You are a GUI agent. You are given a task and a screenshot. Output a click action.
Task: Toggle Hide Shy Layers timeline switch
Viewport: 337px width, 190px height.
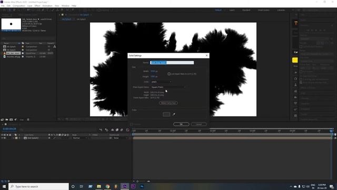click(112, 130)
